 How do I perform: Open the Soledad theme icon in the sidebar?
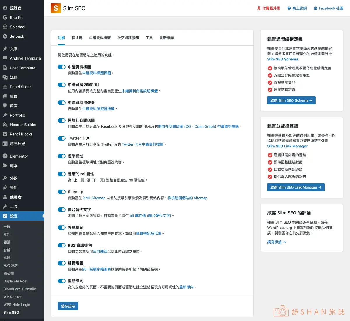point(5,27)
